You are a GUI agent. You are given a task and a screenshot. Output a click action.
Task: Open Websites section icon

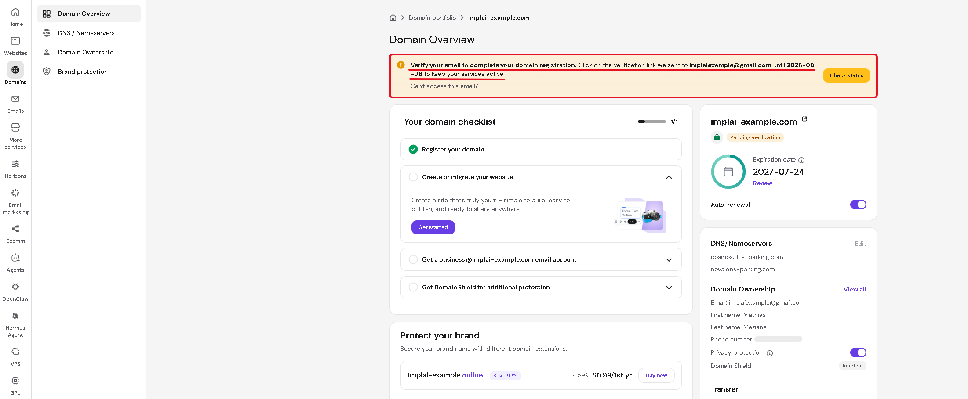click(x=15, y=41)
